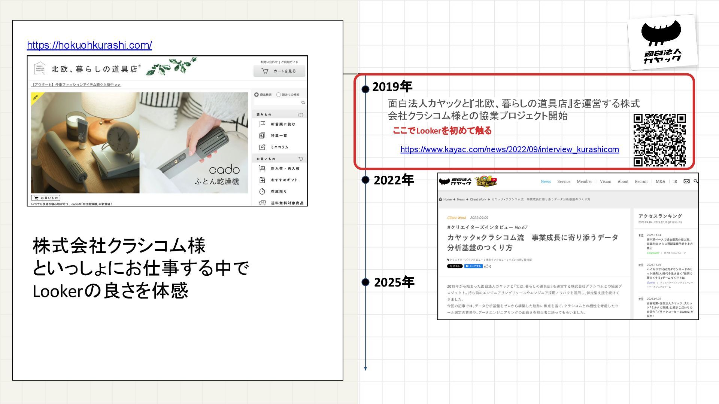Screen dimensions: 719x404
Task: Click the 特集一覧 pages icon
Action: [262, 135]
